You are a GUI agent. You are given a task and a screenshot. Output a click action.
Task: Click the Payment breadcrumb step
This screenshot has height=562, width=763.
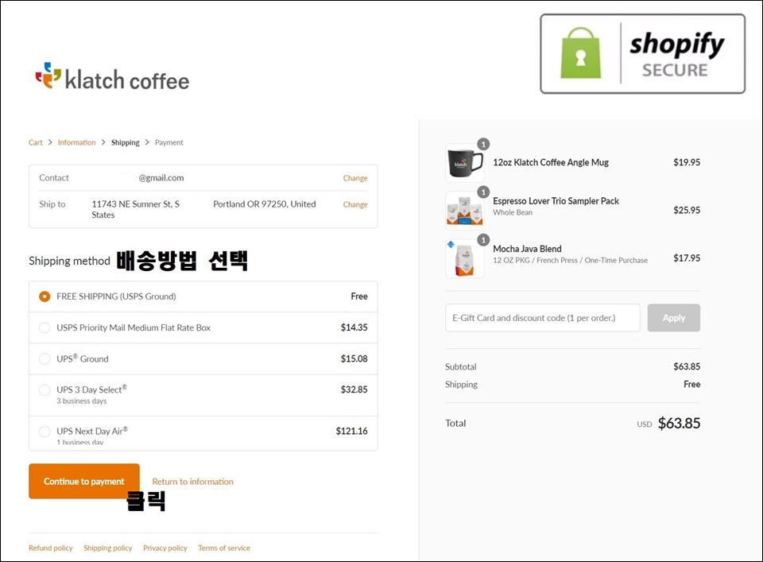(x=168, y=142)
